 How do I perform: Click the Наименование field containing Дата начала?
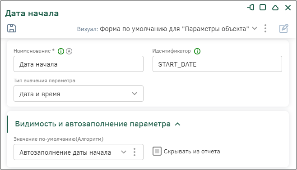[x=79, y=64]
